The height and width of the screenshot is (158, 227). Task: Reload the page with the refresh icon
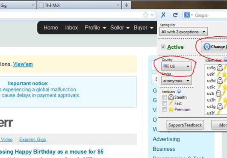pyautogui.click(x=175, y=15)
